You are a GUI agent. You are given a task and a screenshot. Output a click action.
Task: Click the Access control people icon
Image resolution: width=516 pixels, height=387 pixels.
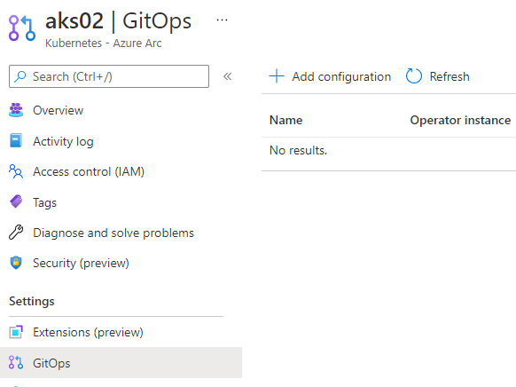pyautogui.click(x=16, y=171)
